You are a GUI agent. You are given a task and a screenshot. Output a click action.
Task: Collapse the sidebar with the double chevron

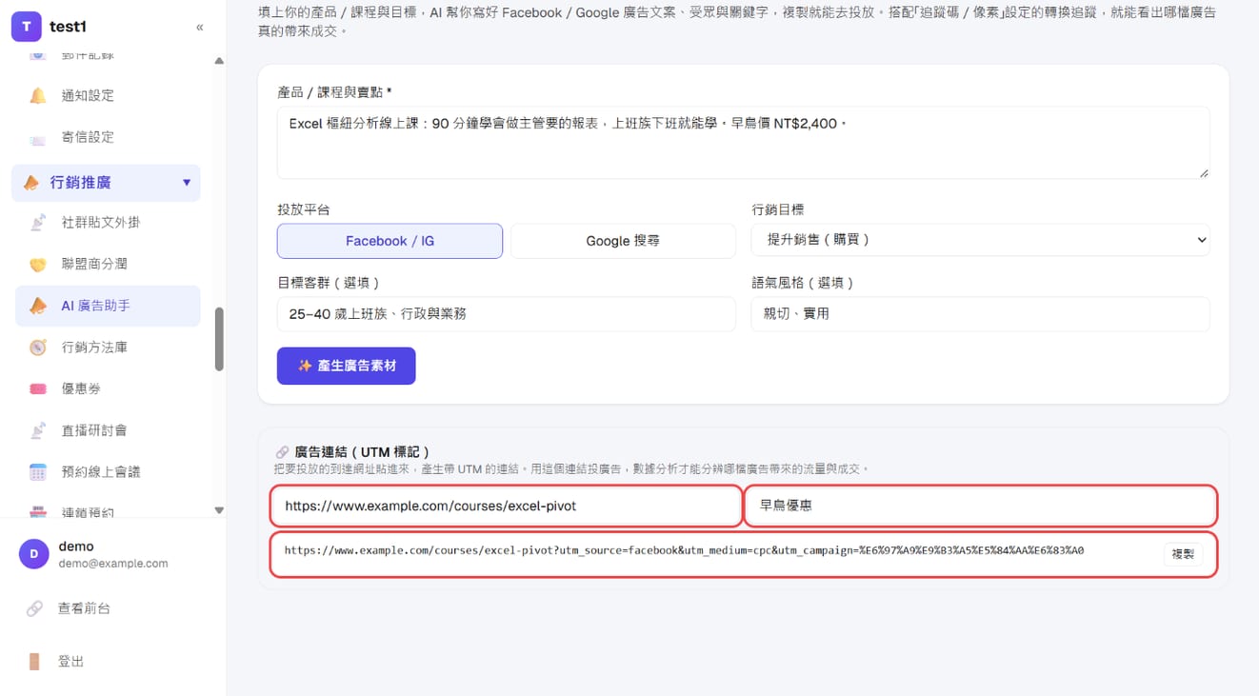coord(199,28)
